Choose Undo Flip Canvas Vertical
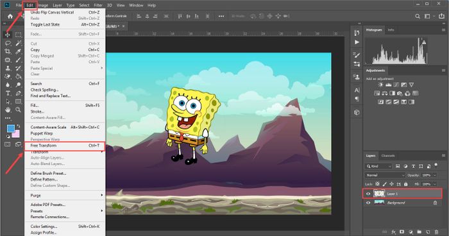This screenshot has height=236, width=449. pyautogui.click(x=65, y=12)
